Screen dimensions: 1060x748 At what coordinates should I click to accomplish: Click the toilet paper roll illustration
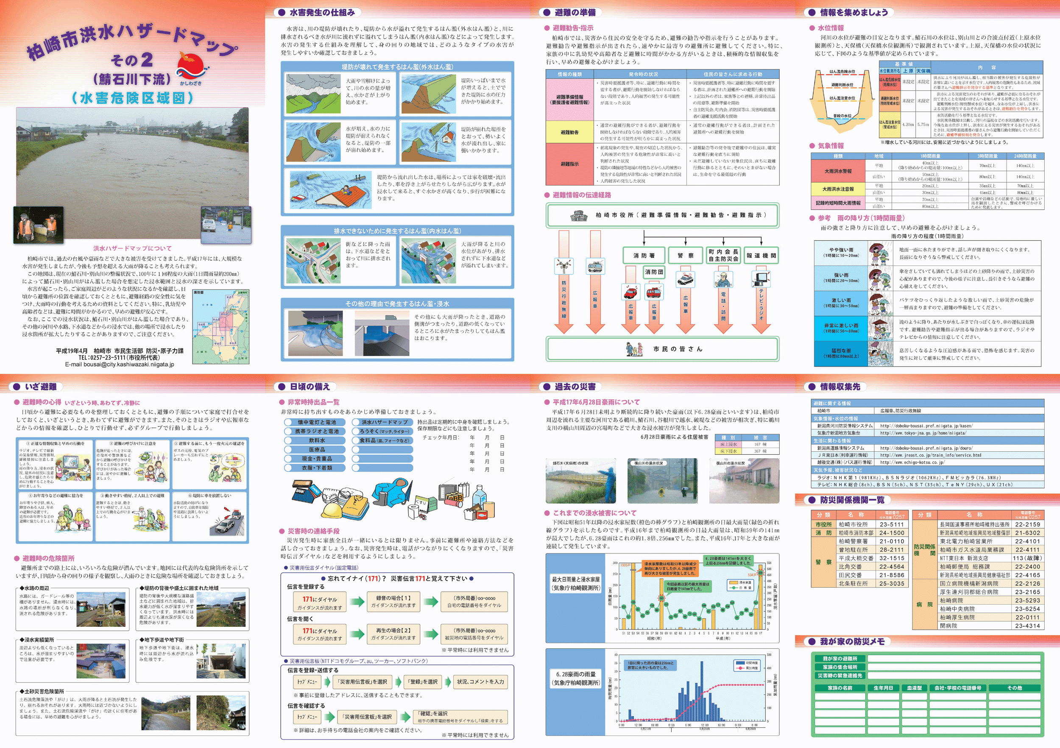[414, 512]
